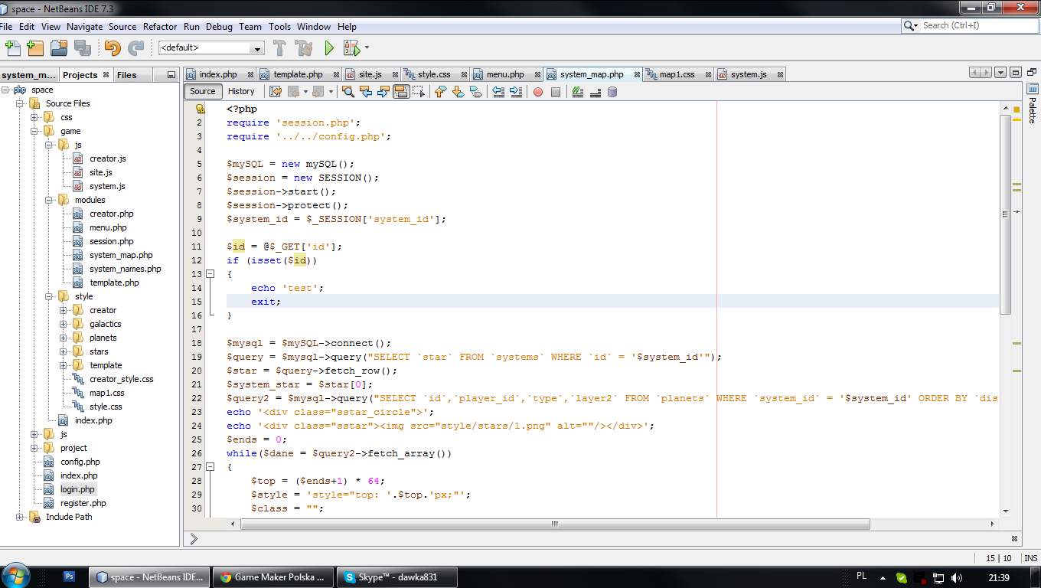Toggle the rectangular selection mode
This screenshot has width=1041, height=588.
coord(419,92)
